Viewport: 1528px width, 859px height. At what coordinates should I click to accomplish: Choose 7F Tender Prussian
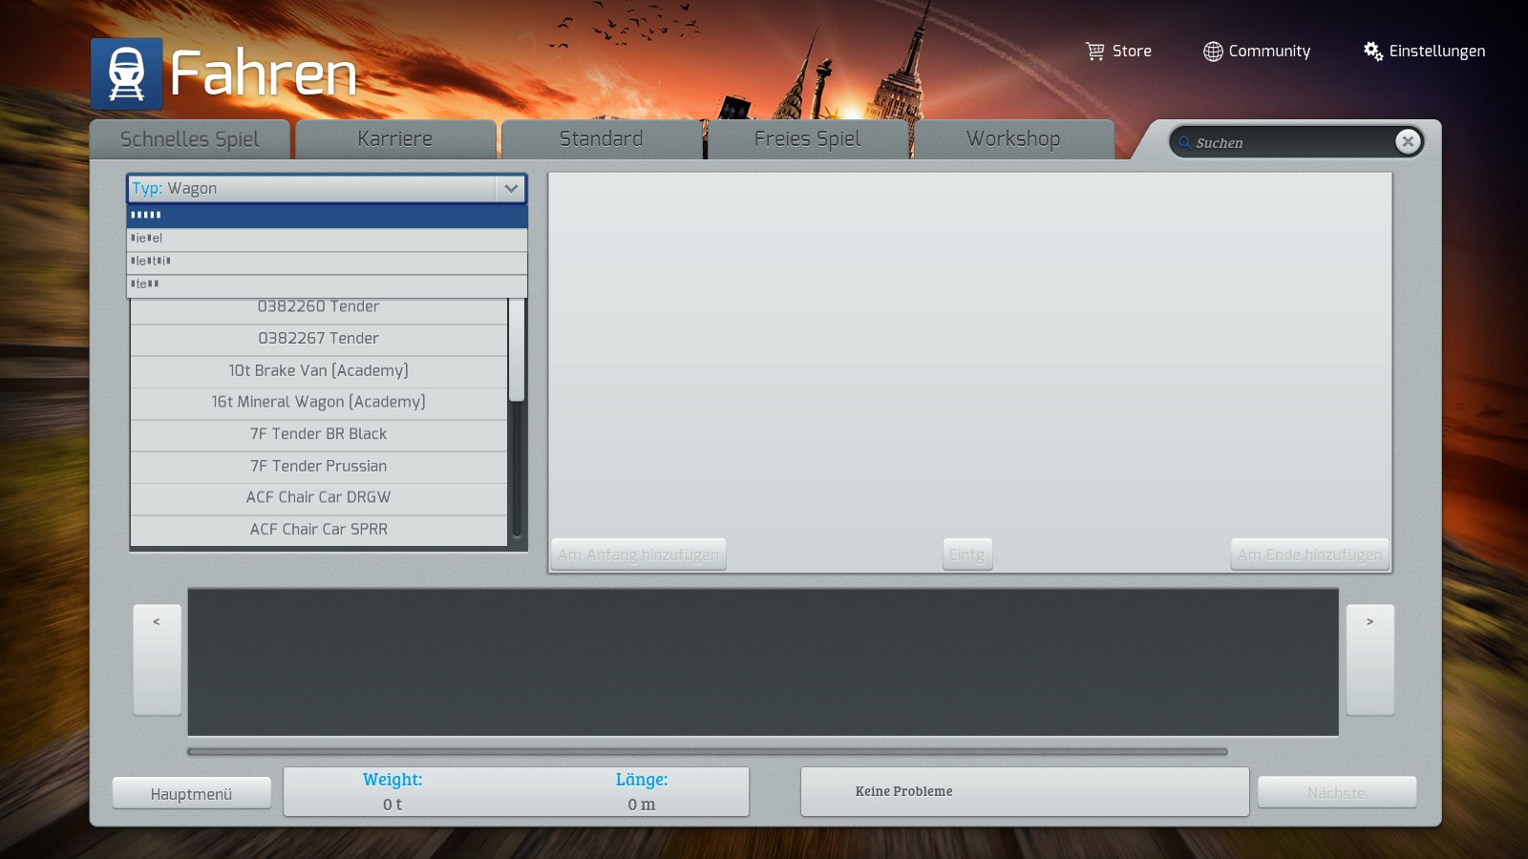pos(318,467)
